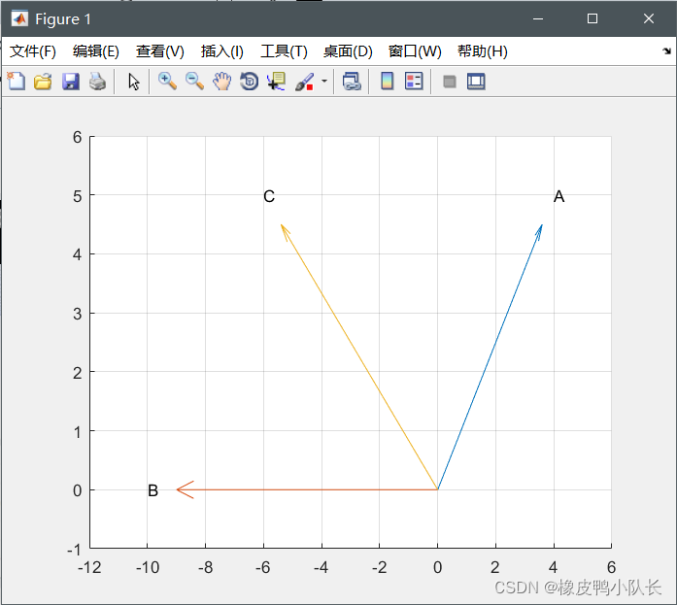This screenshot has height=605, width=677.
Task: Open the 桌面(D) menu
Action: point(348,51)
